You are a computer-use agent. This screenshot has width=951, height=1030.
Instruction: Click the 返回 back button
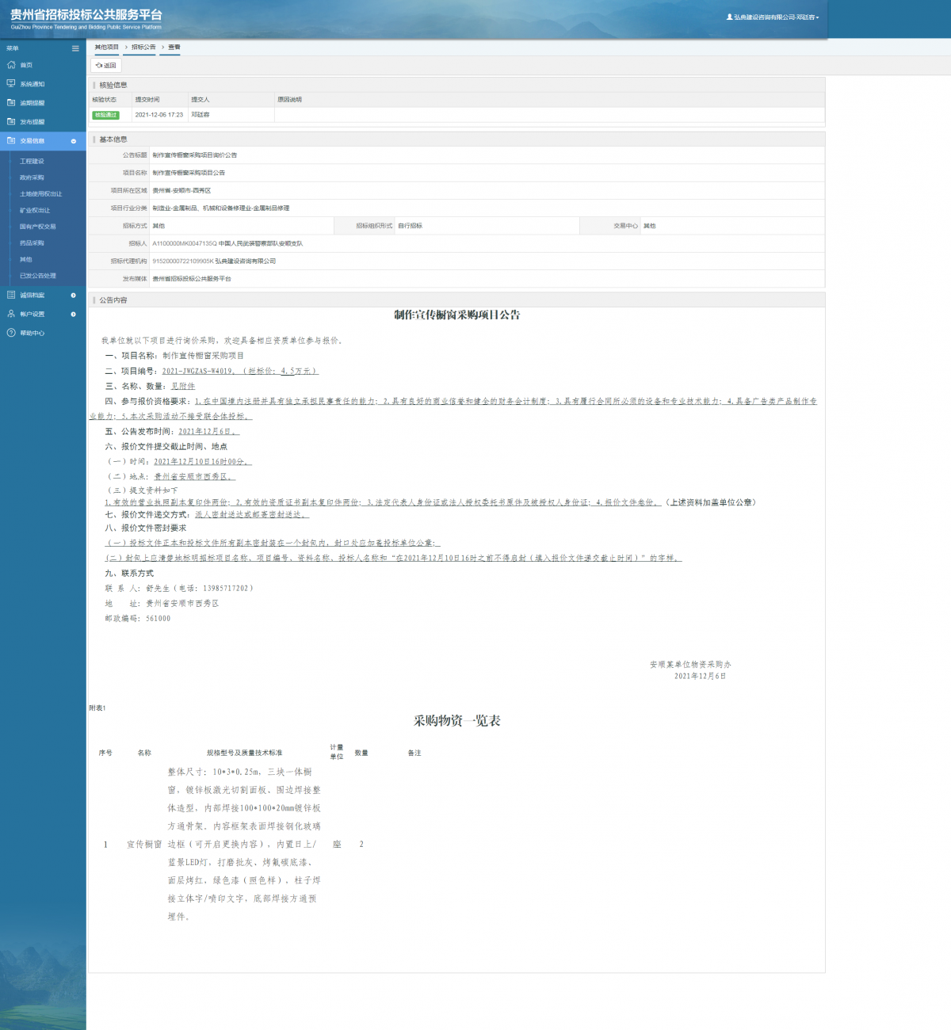coord(106,66)
